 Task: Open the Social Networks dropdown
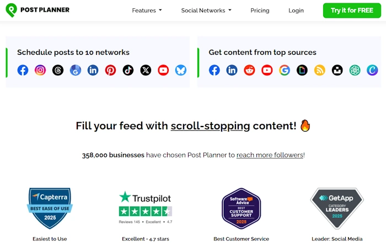click(x=206, y=10)
